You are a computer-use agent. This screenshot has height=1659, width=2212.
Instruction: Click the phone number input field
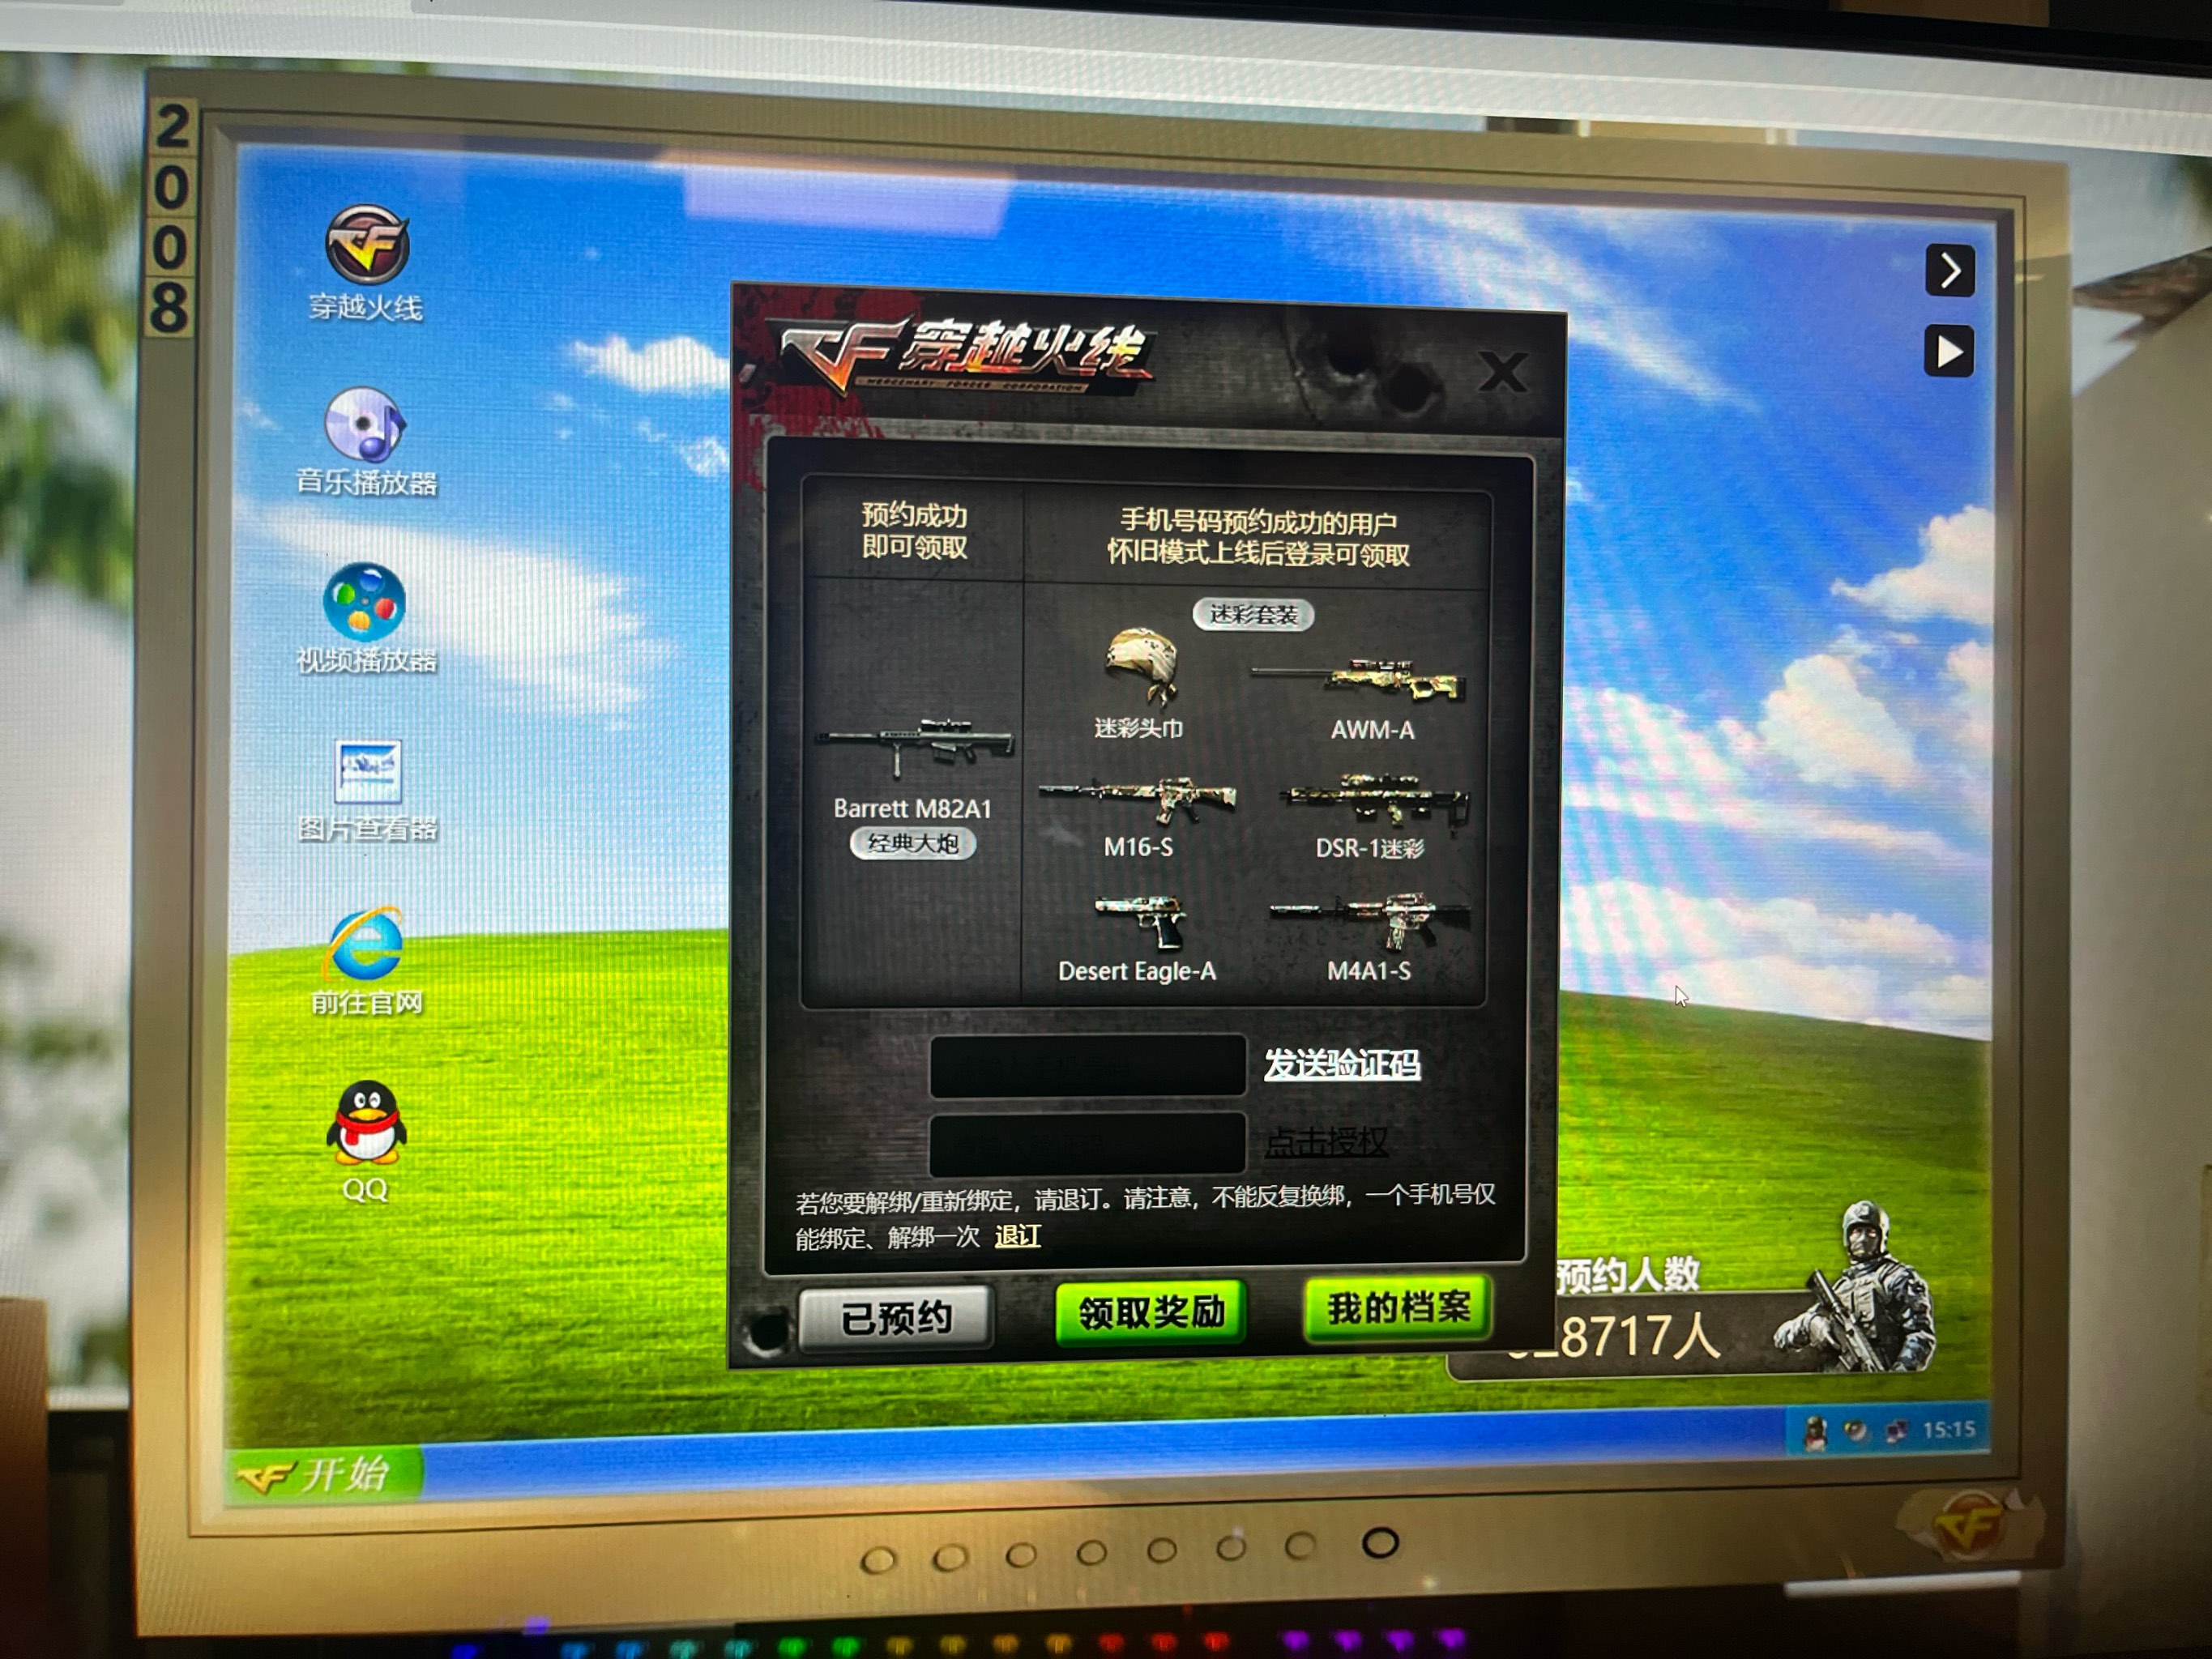pos(1087,1065)
